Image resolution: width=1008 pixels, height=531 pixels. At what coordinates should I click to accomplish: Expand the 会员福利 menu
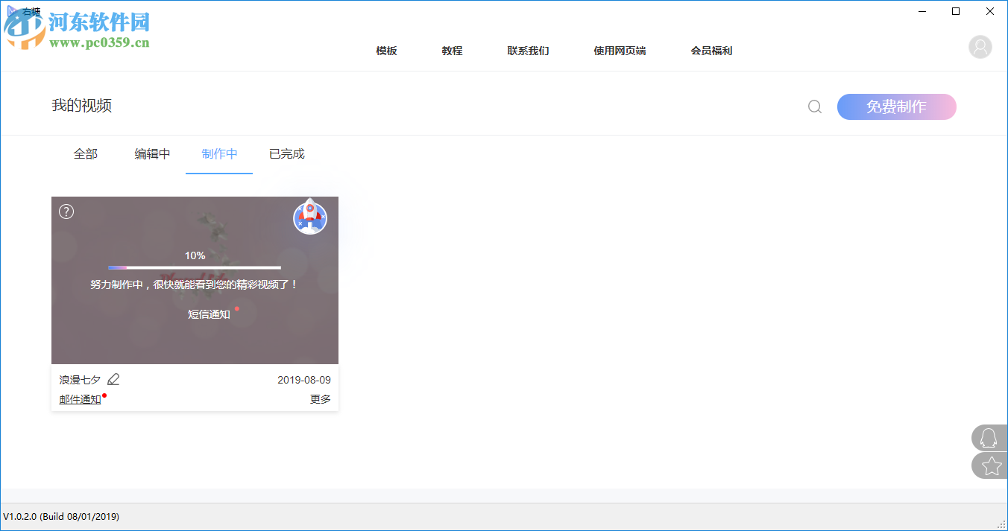pyautogui.click(x=711, y=50)
